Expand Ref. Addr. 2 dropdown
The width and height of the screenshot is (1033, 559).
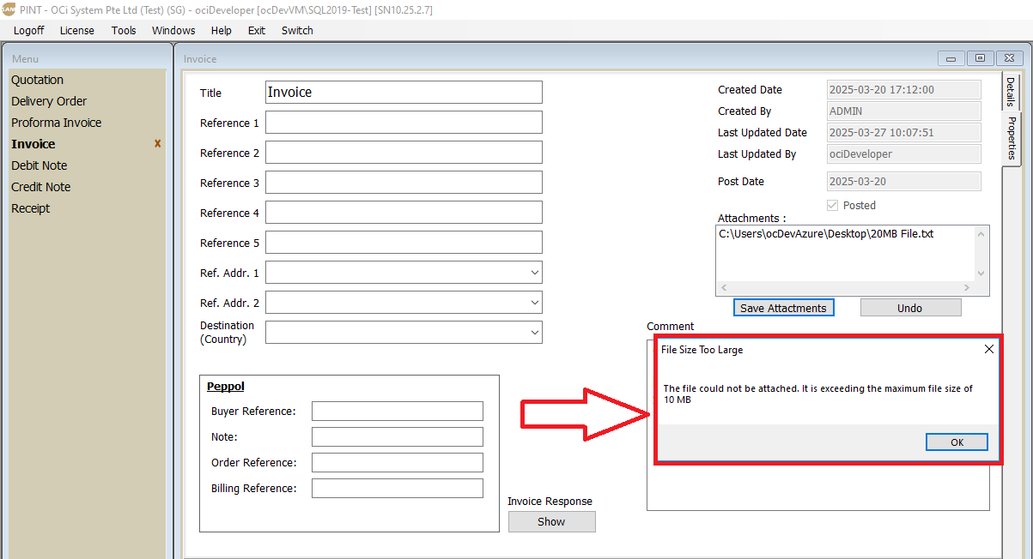535,304
